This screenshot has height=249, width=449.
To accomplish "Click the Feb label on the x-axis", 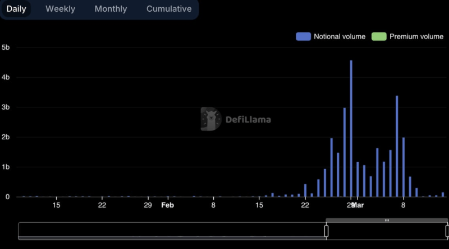I will tap(167, 205).
